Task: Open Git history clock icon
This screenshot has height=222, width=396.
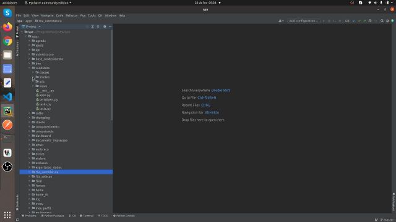Action: (x=370, y=21)
